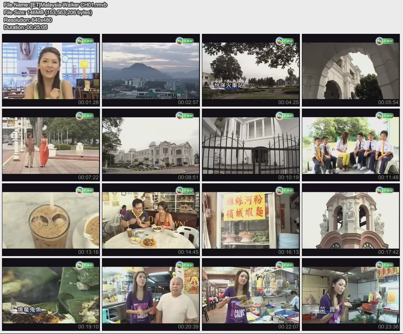Click the 00:14:45 timestamp
This screenshot has width=403, height=334.
[189, 252]
